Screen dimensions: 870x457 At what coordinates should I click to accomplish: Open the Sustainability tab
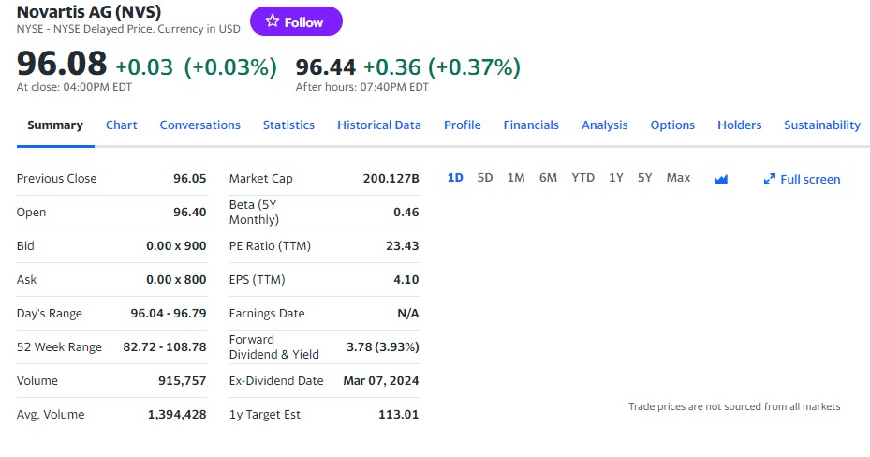coord(822,125)
